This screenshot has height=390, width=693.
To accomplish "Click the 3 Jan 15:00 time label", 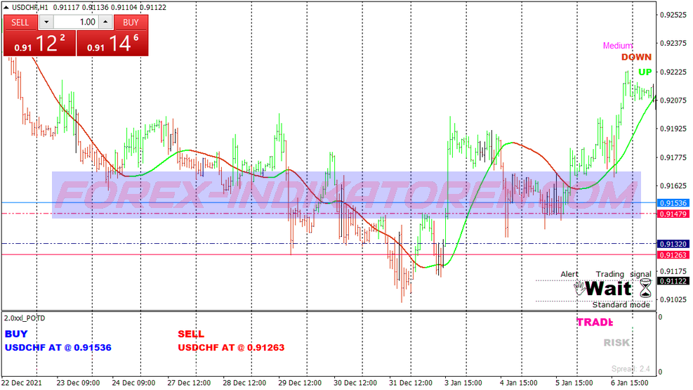I will coord(463,383).
